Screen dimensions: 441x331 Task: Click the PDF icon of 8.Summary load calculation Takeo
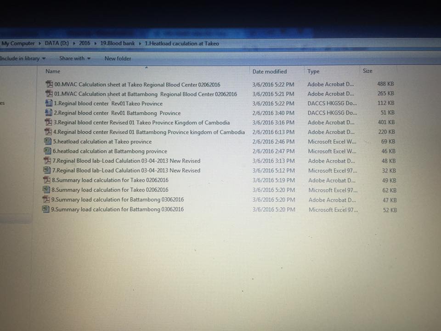(47, 180)
